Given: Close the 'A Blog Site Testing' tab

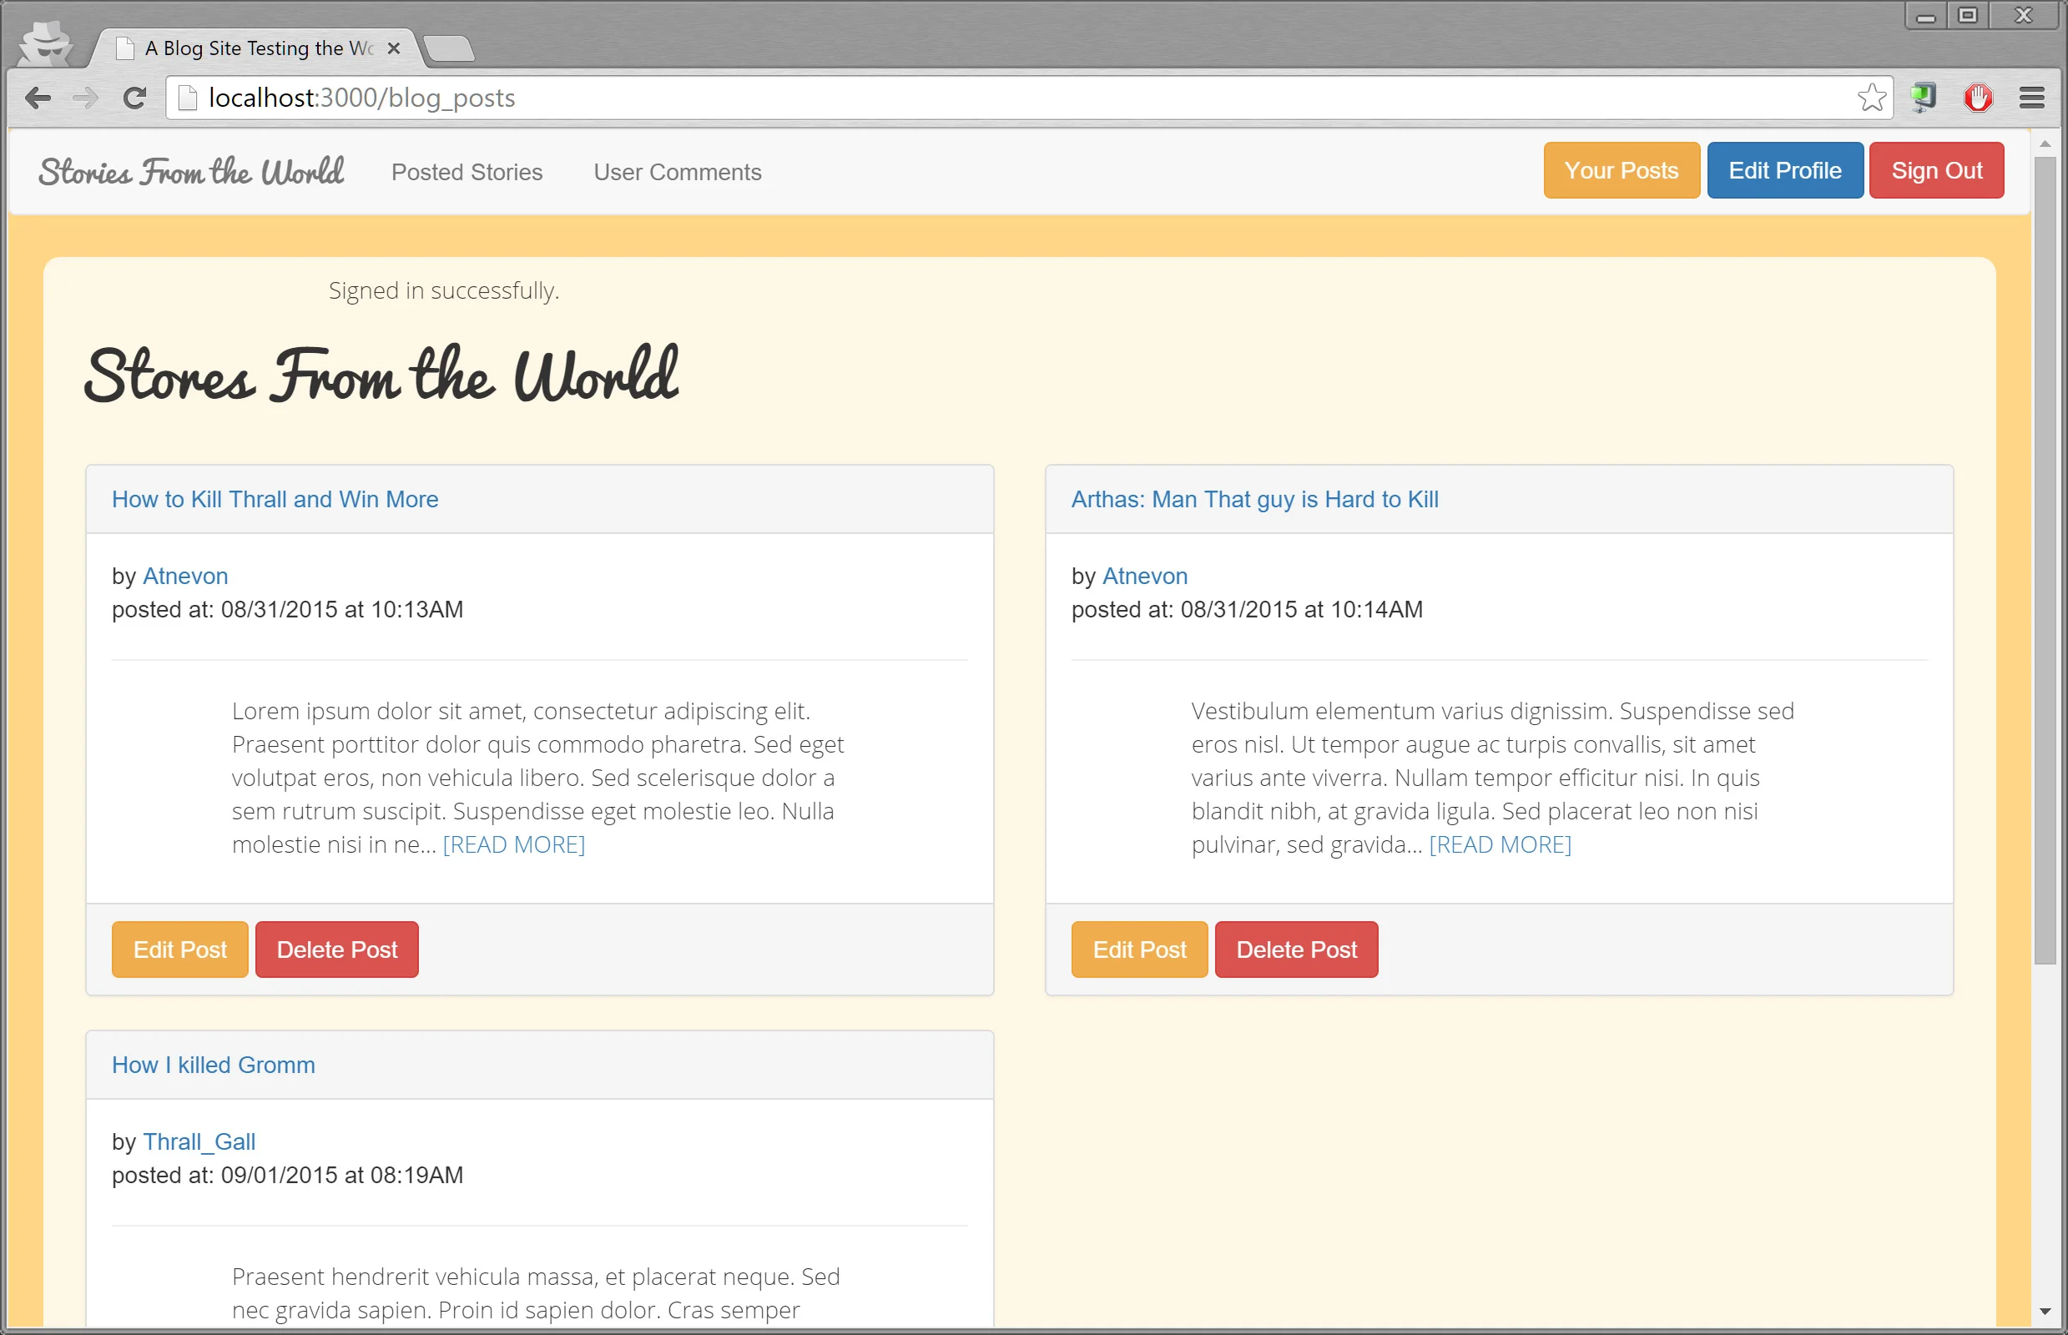Looking at the screenshot, I should 394,48.
